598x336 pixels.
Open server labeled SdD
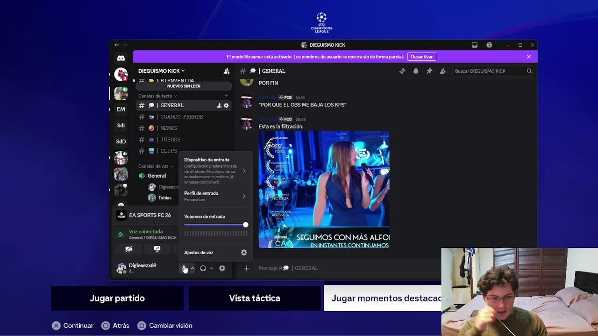point(121,141)
